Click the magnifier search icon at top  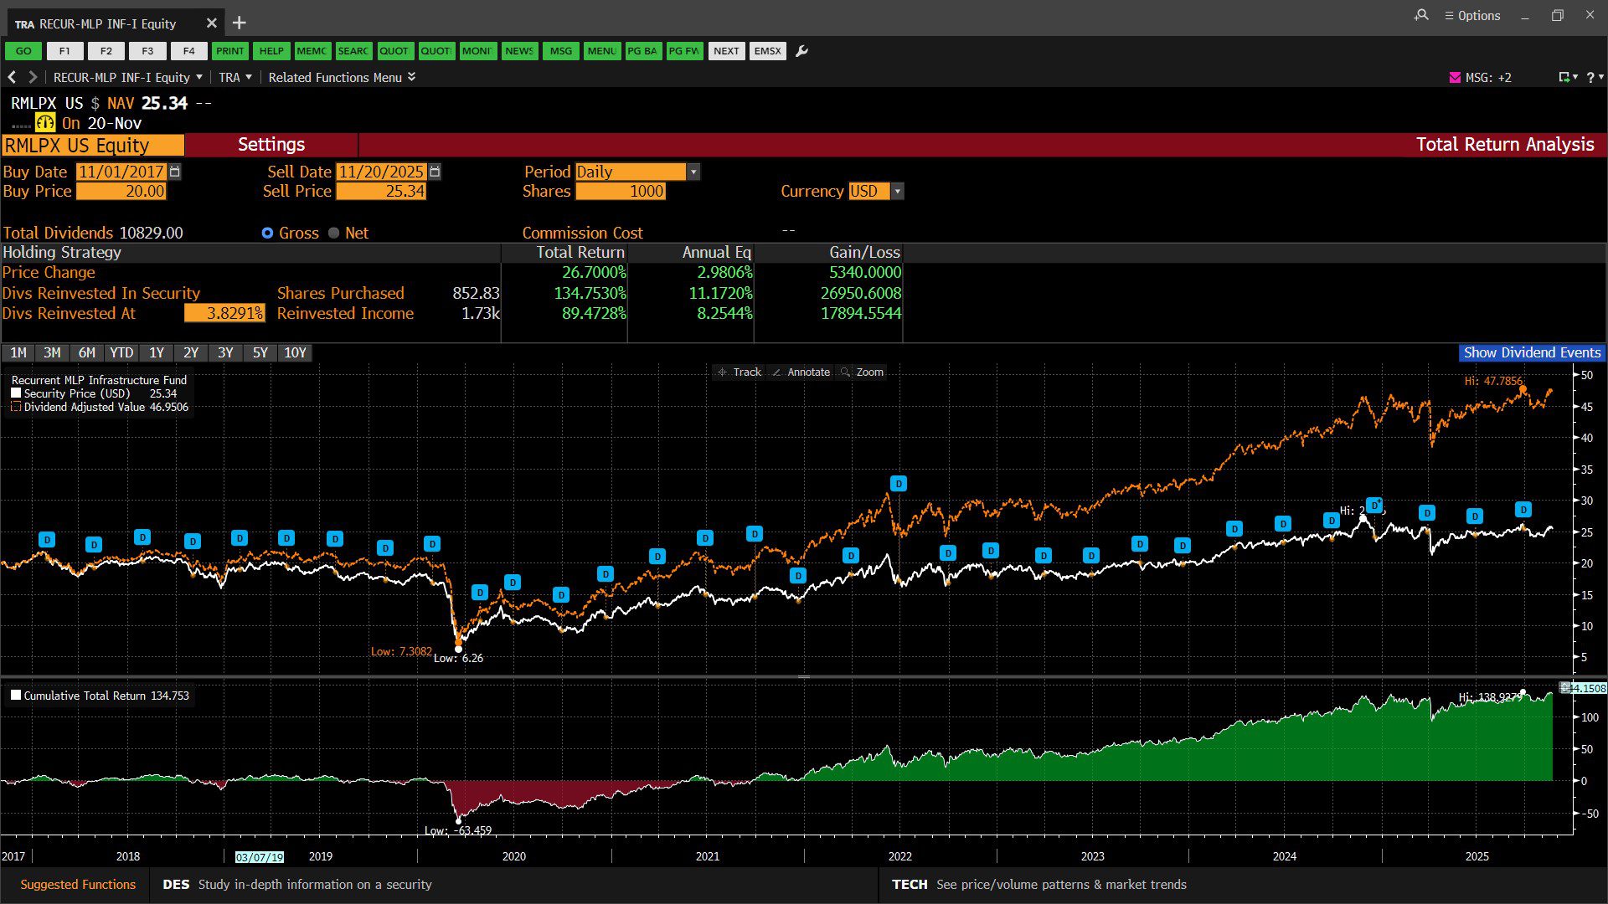1421,15
